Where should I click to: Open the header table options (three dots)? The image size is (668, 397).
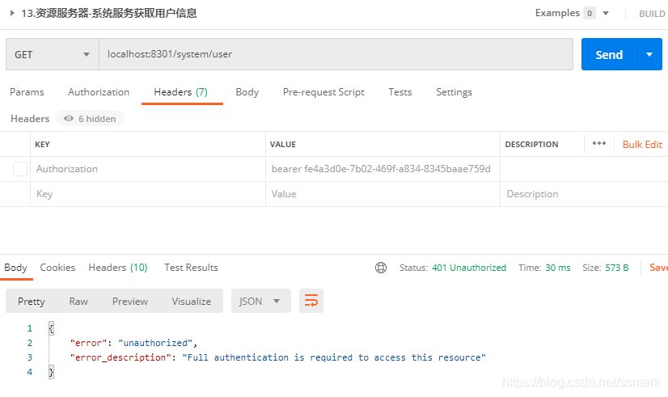(x=599, y=144)
